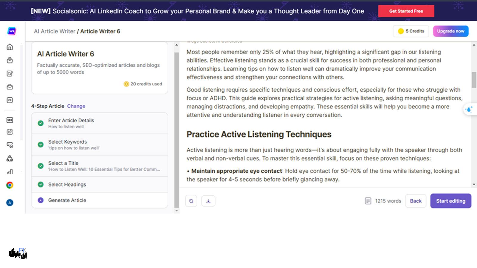Click 'Change' next to 4-Step Article
Image resolution: width=477 pixels, height=268 pixels.
pos(76,106)
